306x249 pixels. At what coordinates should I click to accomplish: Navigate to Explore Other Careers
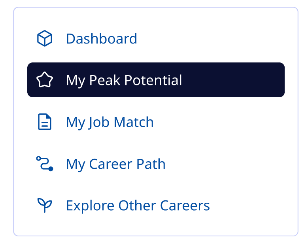(138, 206)
